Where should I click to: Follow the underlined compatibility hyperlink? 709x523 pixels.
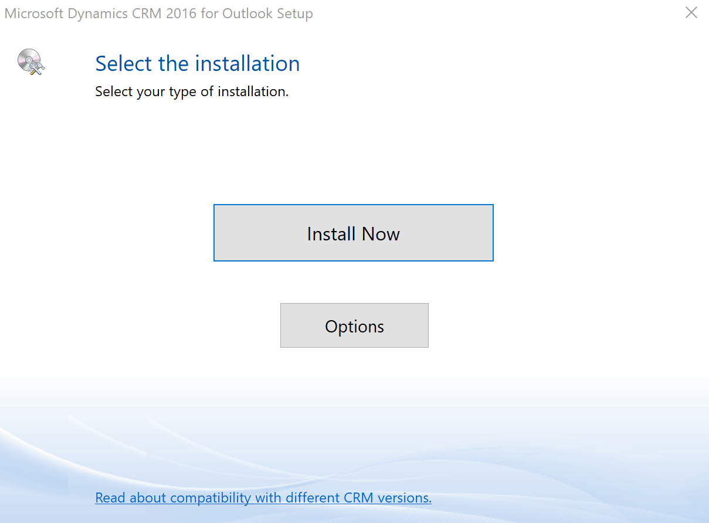263,498
